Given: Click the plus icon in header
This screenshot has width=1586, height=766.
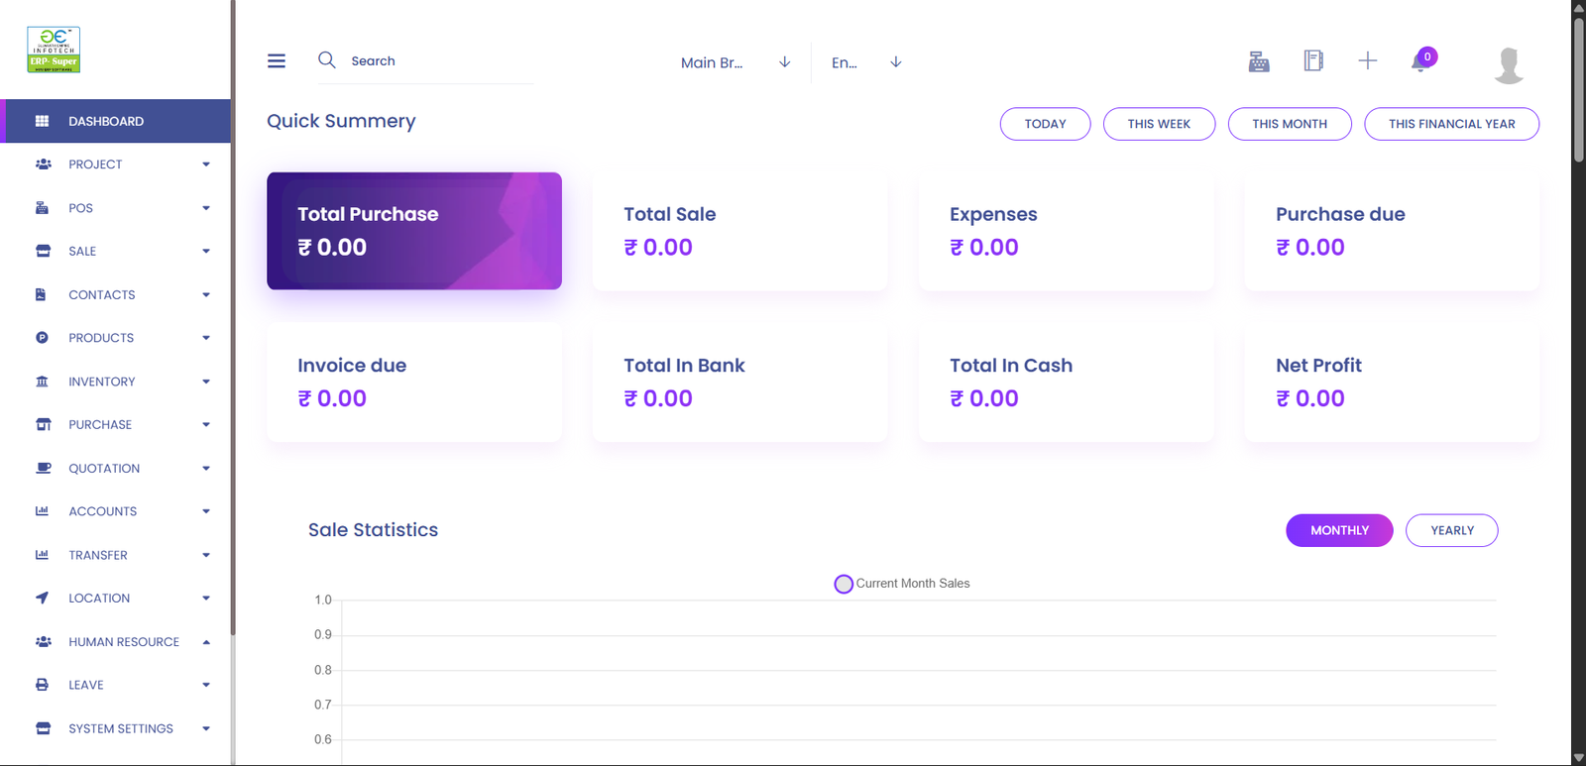Looking at the screenshot, I should pos(1368,61).
